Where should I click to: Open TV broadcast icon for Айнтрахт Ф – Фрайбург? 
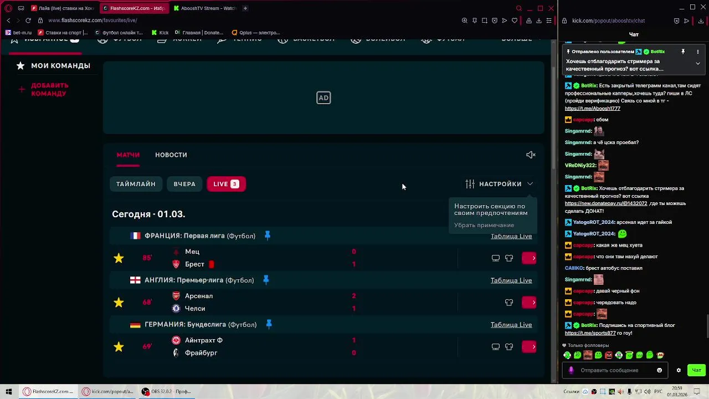tap(496, 347)
